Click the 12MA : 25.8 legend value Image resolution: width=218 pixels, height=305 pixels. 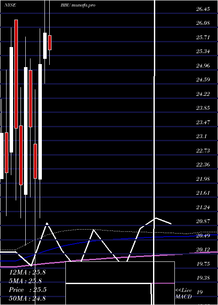coord(27,272)
